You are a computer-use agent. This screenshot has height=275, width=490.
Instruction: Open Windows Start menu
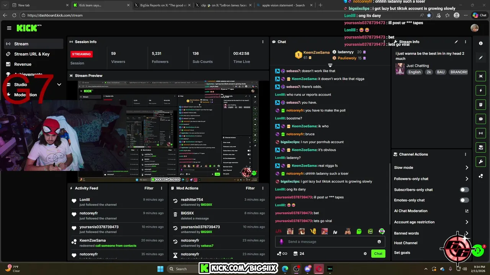(x=160, y=269)
